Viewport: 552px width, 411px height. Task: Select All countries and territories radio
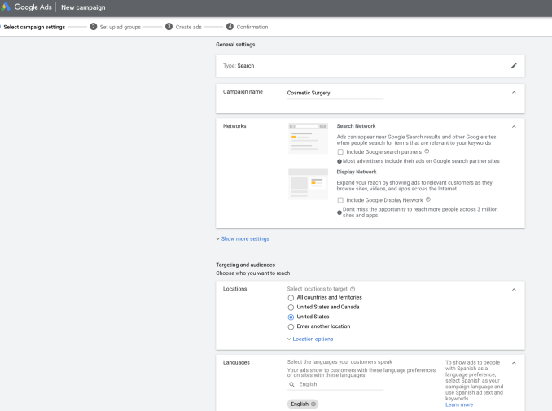291,298
